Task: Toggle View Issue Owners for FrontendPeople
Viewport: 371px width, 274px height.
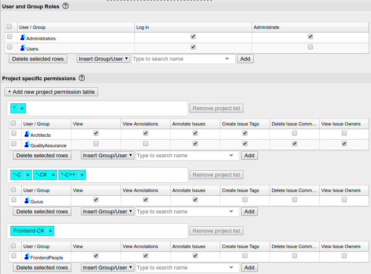Action: [x=344, y=256]
